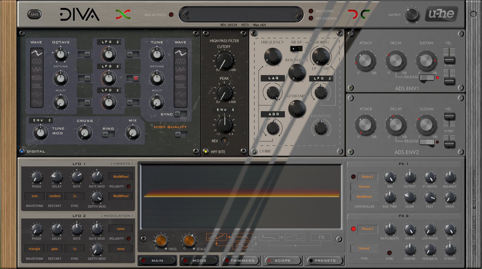
Task: Click the FX block in signal flow
Action: (321, 238)
